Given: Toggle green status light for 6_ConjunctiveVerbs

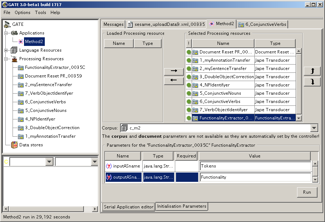Looking at the screenshot, I should (188, 101).
